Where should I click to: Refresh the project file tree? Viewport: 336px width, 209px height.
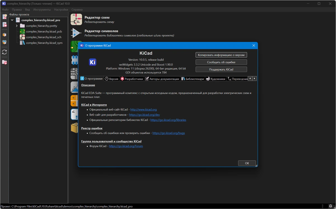[4, 52]
